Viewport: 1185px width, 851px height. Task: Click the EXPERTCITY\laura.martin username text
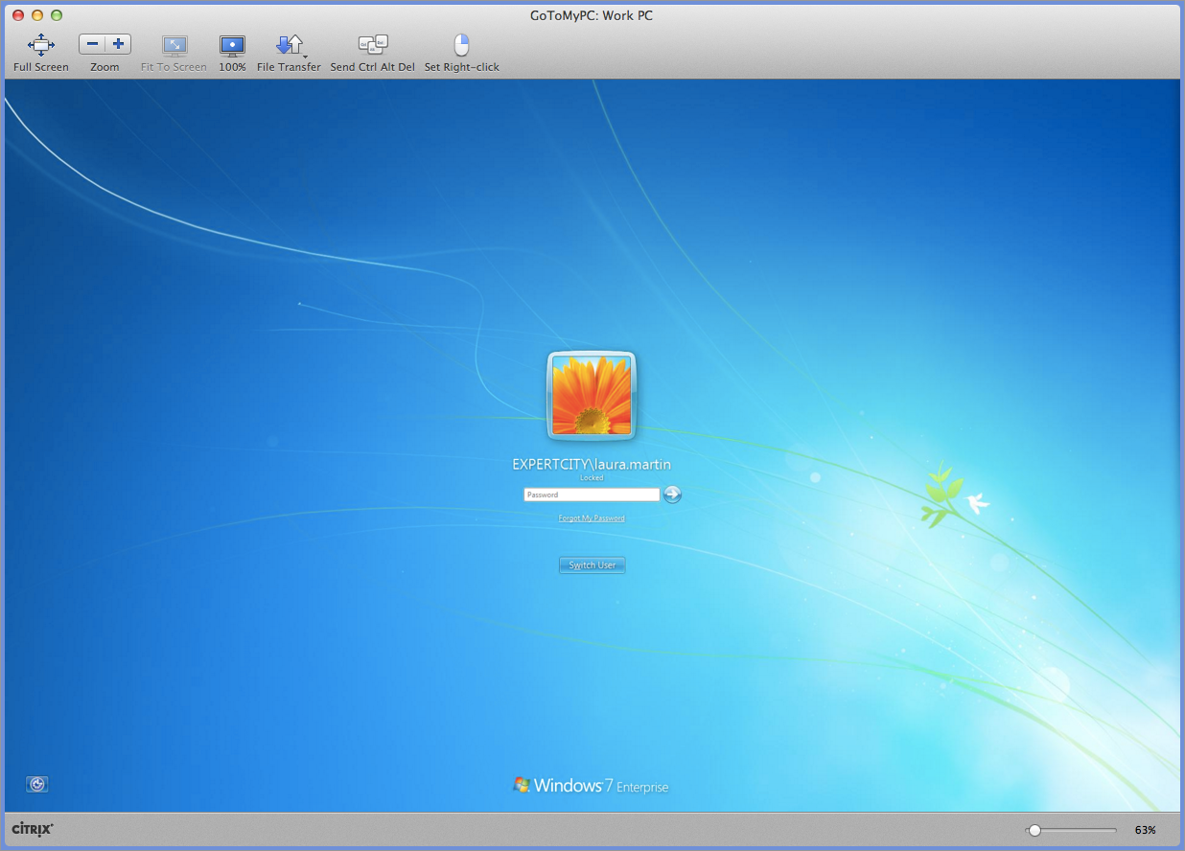(592, 464)
